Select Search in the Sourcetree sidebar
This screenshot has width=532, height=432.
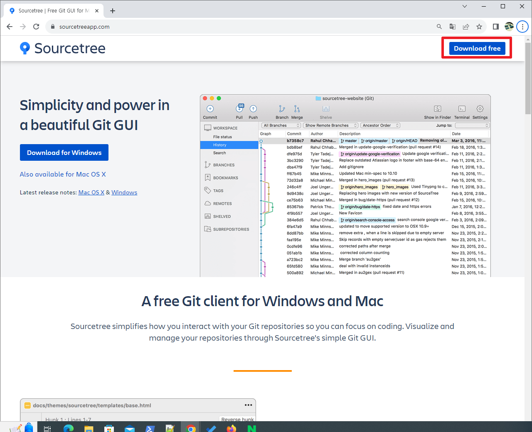click(219, 153)
